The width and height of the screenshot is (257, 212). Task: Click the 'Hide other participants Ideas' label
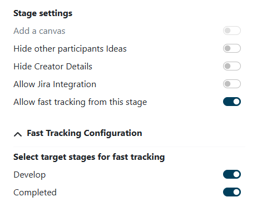70,49
